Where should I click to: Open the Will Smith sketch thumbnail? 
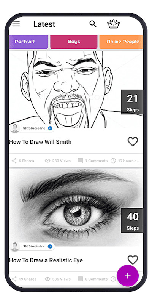(76, 89)
